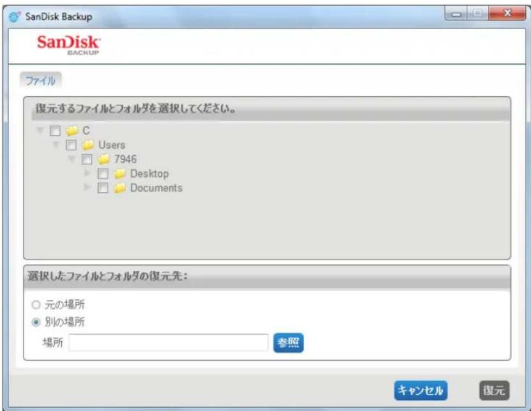The image size is (531, 411).
Task: Tick the Documents folder checkbox
Action: pyautogui.click(x=103, y=188)
